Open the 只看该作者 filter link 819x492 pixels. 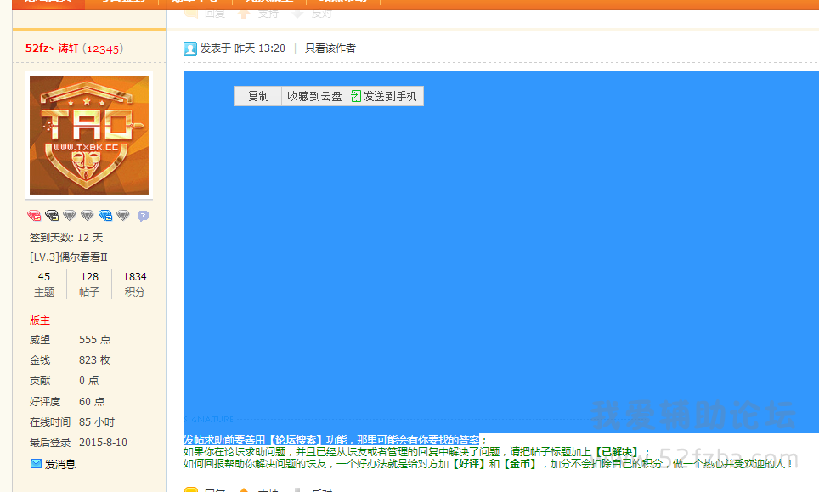330,48
